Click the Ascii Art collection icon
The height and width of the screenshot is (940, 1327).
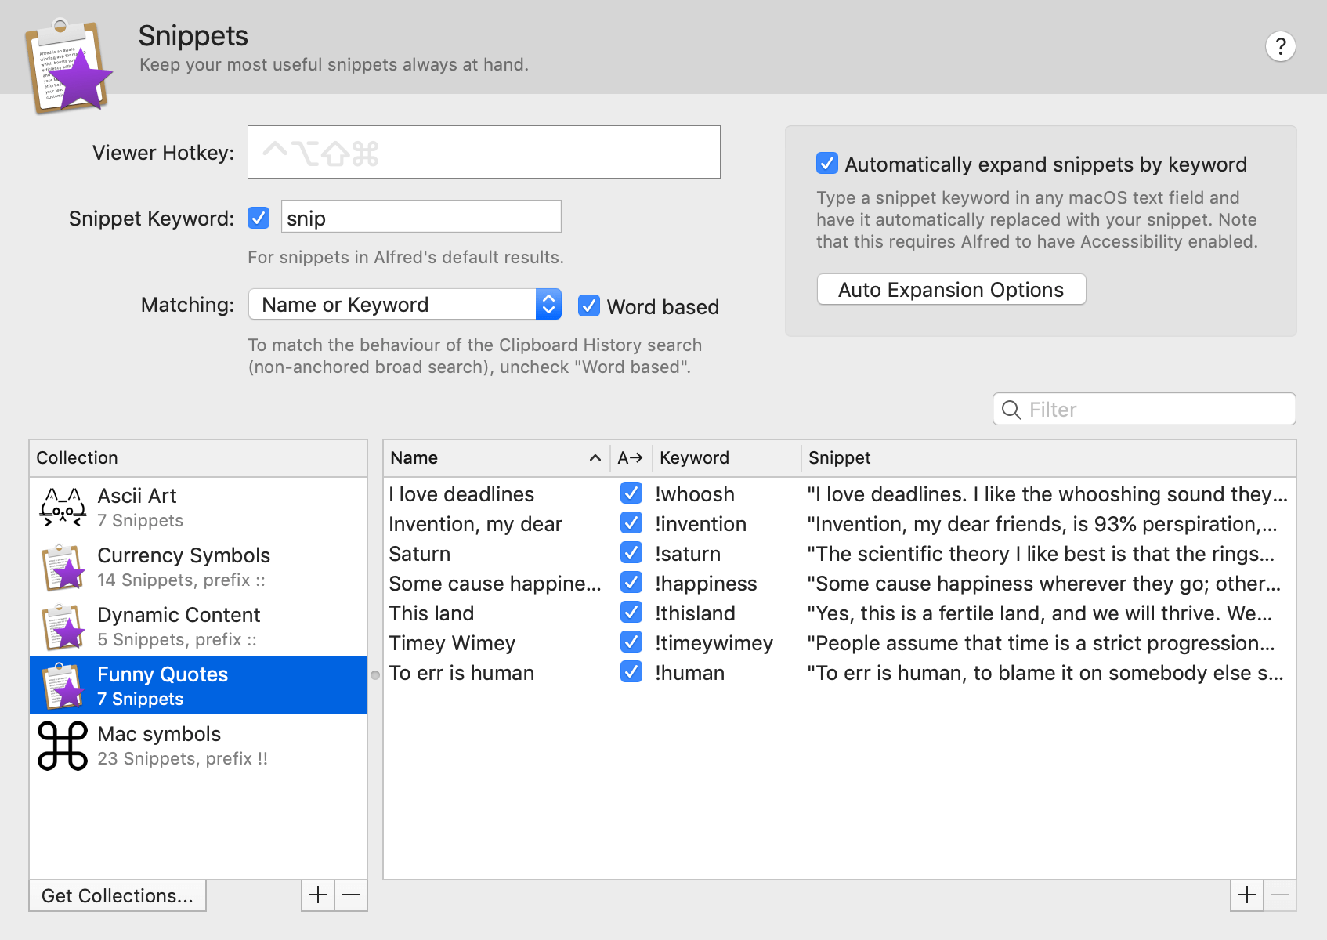[x=63, y=507]
